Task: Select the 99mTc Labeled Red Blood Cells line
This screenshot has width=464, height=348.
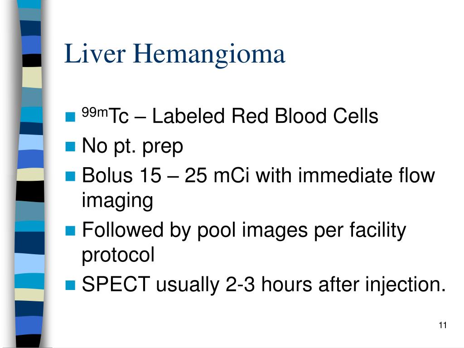Action: point(230,116)
